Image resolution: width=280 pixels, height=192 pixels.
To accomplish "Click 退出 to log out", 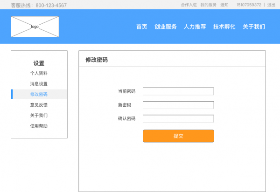I will click(271, 5).
